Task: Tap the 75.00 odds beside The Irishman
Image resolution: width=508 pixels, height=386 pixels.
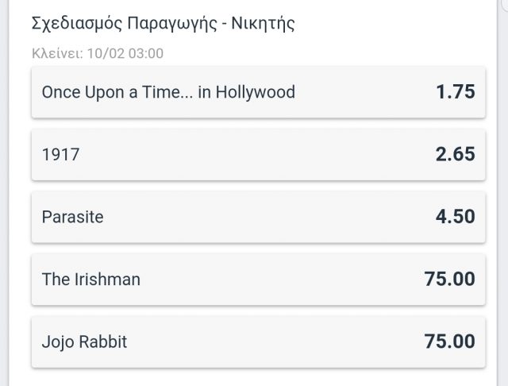Action: [450, 279]
